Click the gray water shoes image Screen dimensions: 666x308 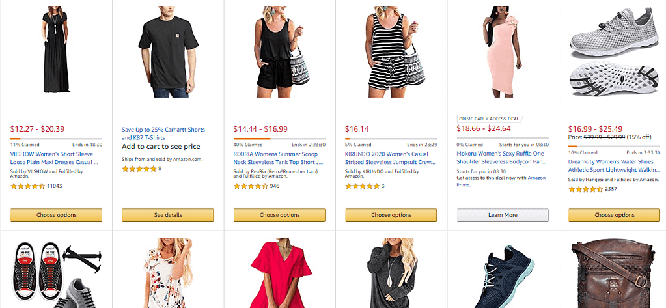pos(613,52)
